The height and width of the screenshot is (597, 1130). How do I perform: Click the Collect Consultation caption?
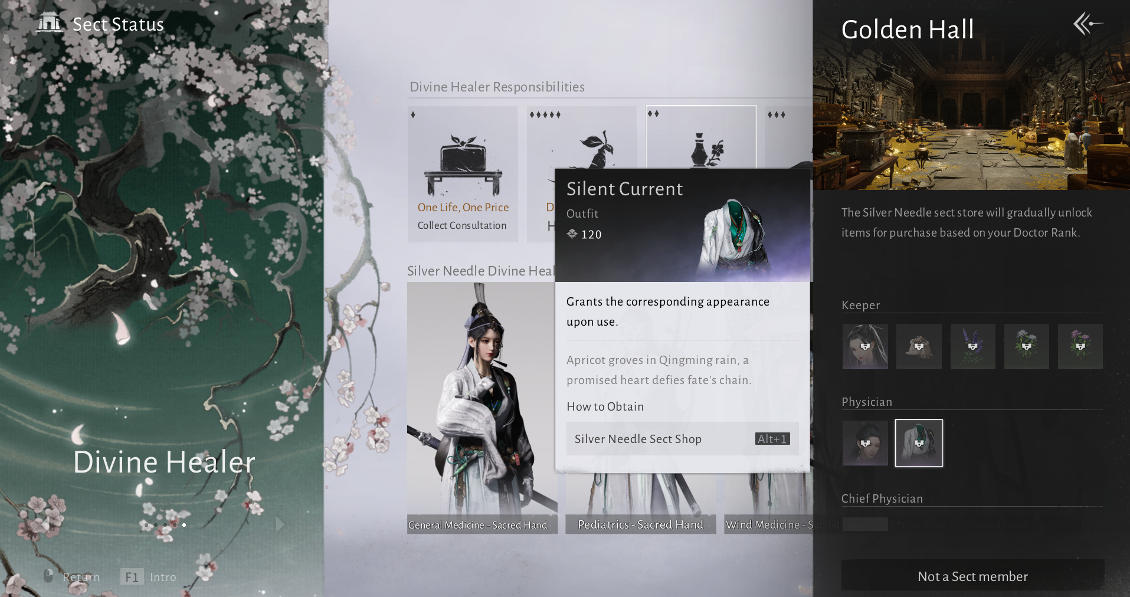[x=462, y=225]
